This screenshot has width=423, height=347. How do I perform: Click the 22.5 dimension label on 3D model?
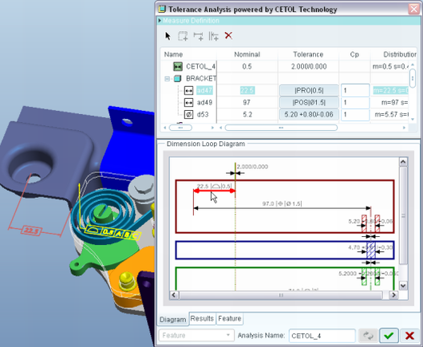coord(31,231)
